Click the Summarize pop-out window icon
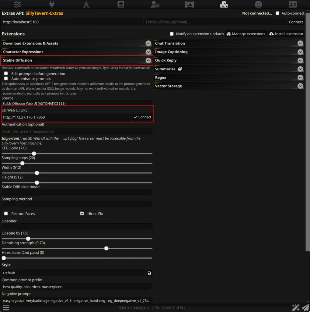 tap(180, 69)
